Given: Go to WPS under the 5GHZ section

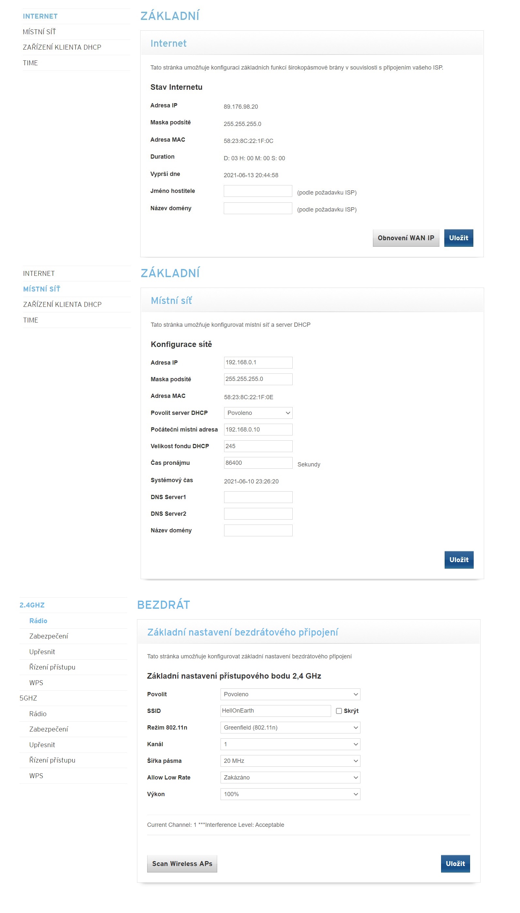Looking at the screenshot, I should [x=36, y=776].
